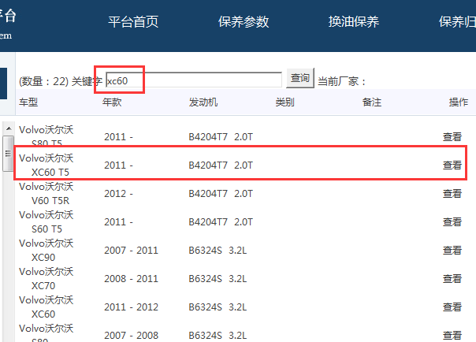Select the Volvo沃尔沃 XC90 model name

(46, 251)
